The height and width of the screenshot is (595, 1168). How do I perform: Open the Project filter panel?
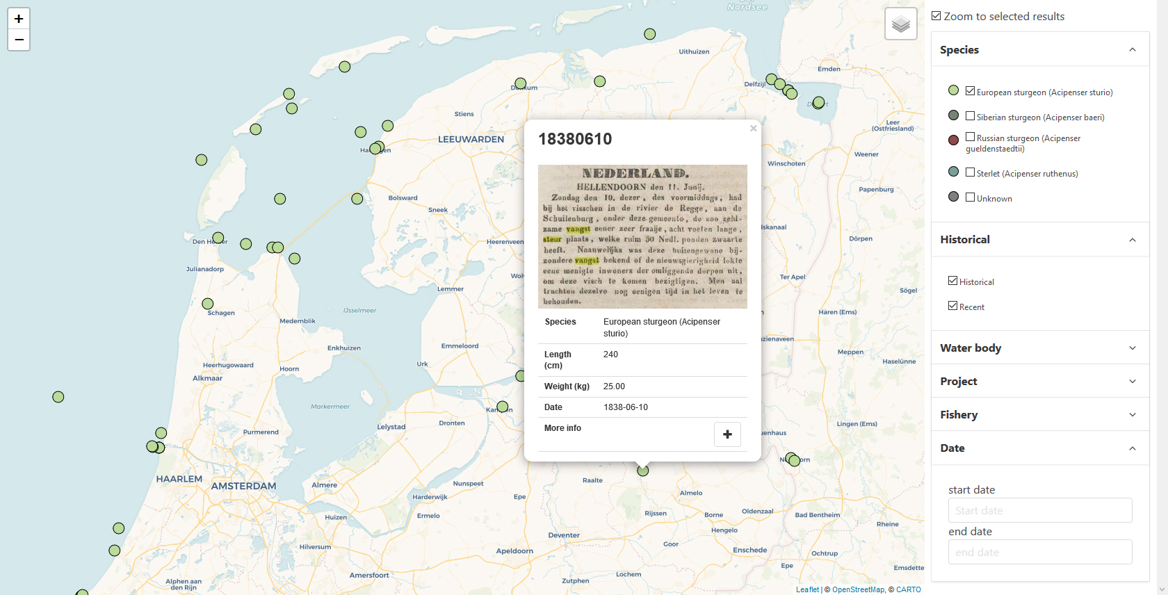pos(1039,381)
